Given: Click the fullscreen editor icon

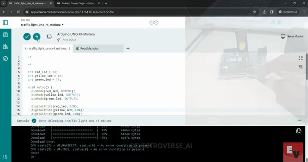Looking at the screenshot, I should 301,58.
